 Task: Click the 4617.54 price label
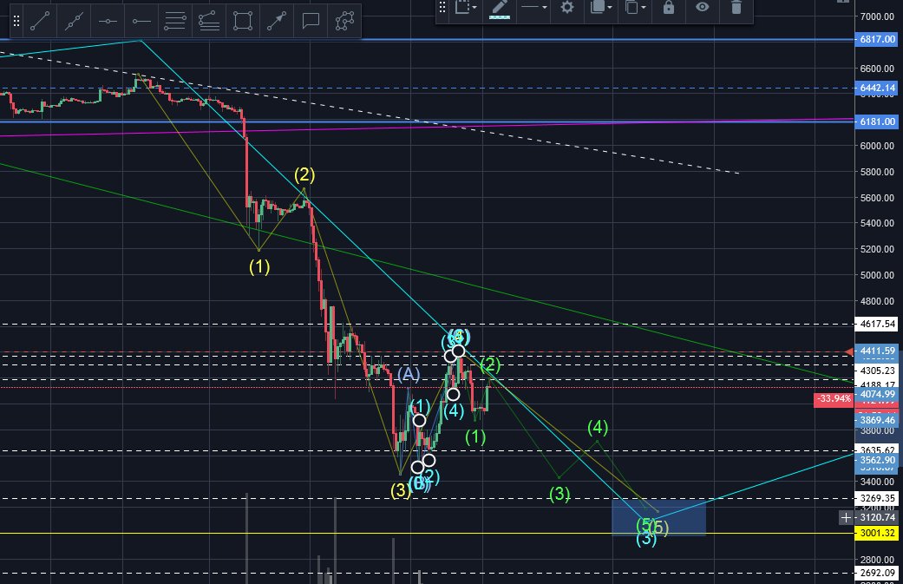[876, 325]
